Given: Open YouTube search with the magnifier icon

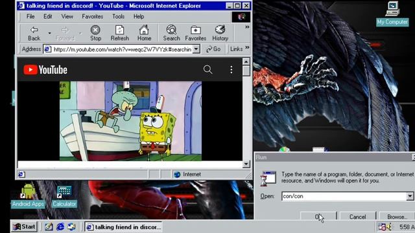Looking at the screenshot, I should pyautogui.click(x=207, y=69).
